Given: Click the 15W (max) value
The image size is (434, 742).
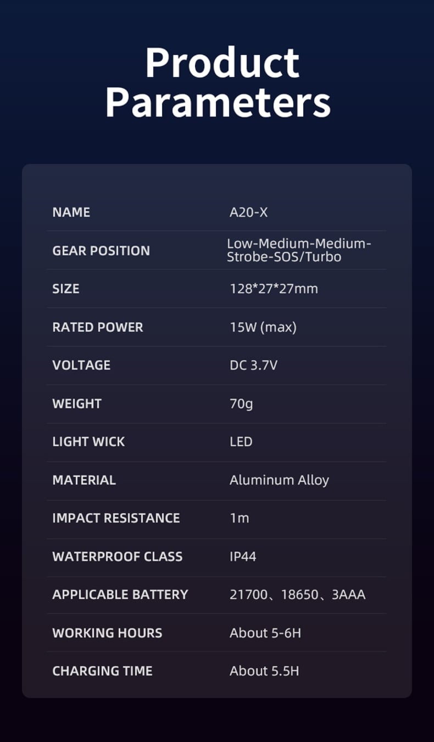Looking at the screenshot, I should point(263,327).
